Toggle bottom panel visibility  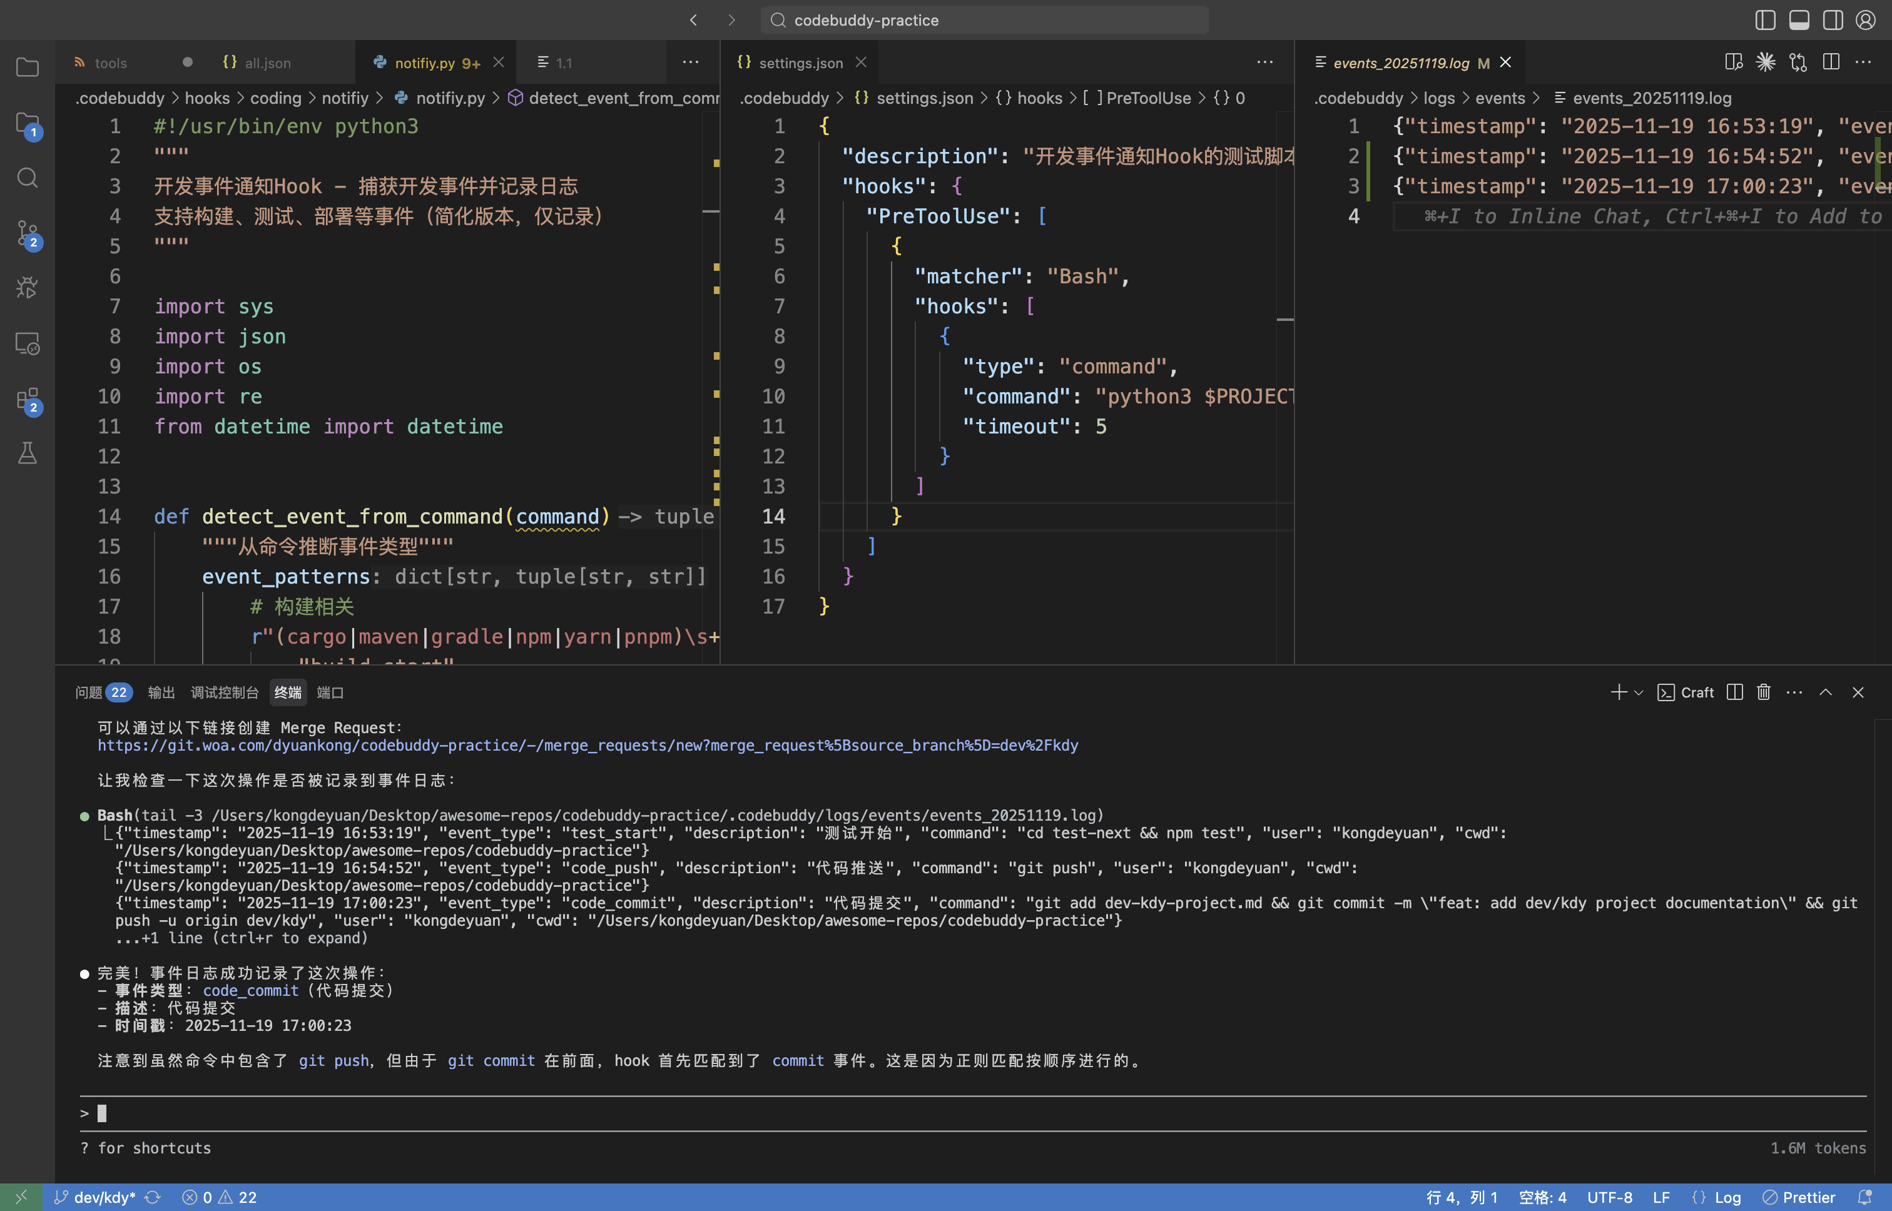pyautogui.click(x=1799, y=19)
